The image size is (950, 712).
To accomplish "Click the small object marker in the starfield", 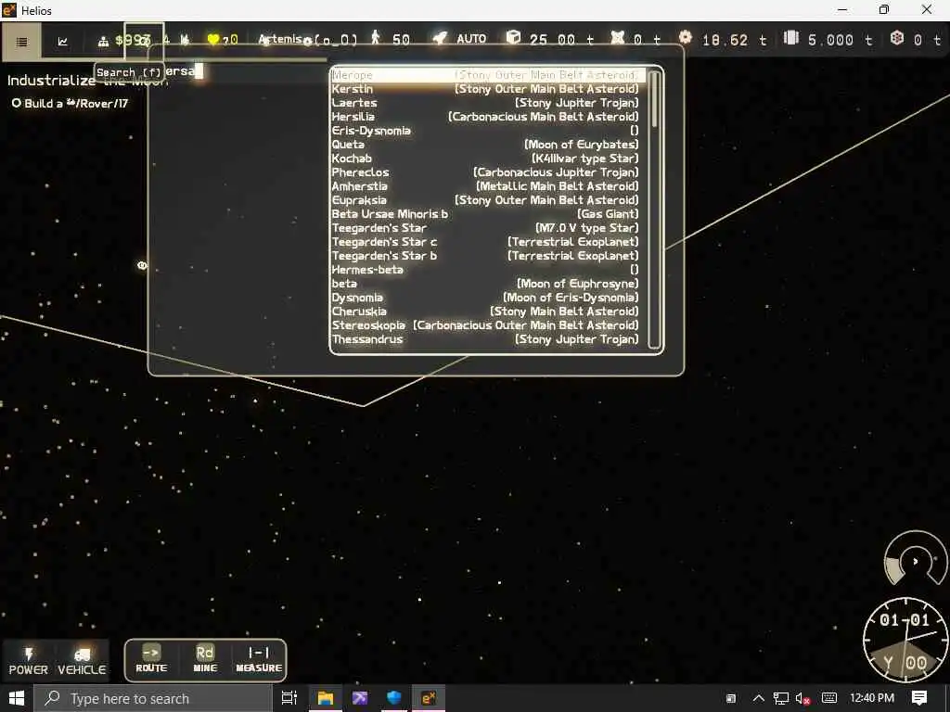I will click(142, 265).
